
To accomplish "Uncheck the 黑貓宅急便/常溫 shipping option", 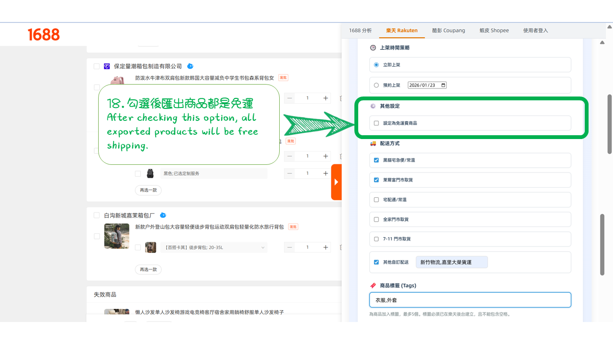I will (376, 160).
